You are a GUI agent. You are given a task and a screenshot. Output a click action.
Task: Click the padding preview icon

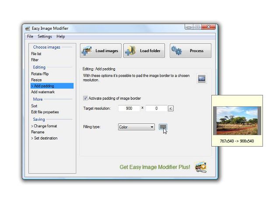pyautogui.click(x=202, y=79)
